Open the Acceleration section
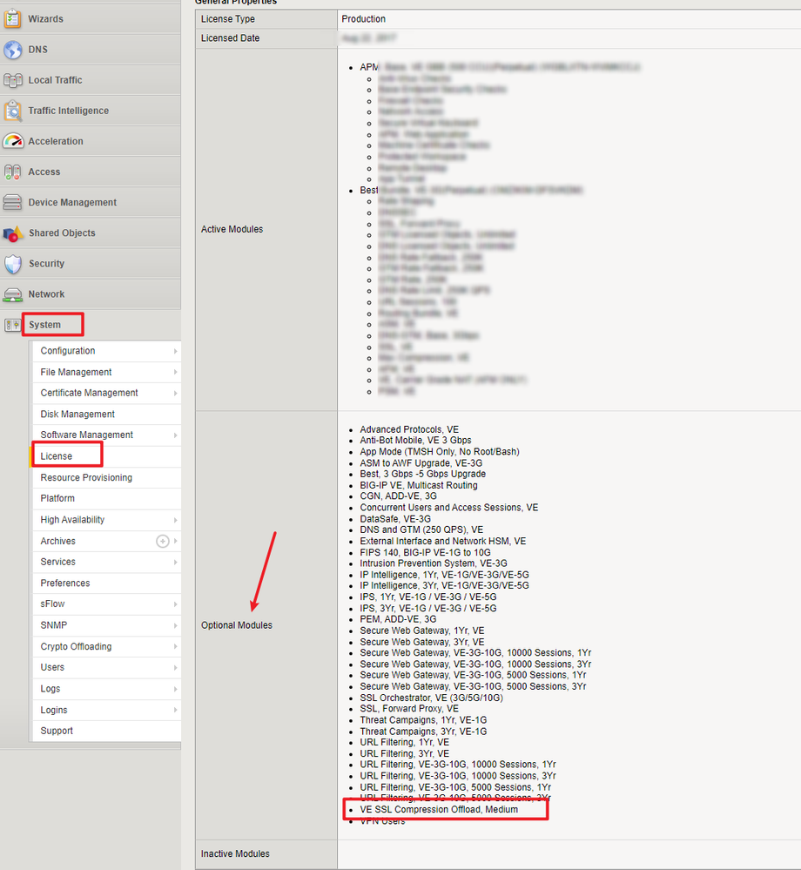The image size is (801, 870). [56, 141]
